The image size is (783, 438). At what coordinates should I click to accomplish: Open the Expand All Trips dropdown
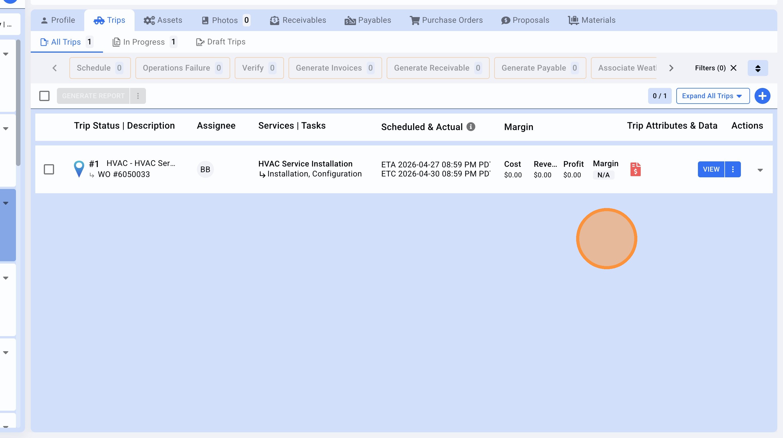tap(712, 96)
